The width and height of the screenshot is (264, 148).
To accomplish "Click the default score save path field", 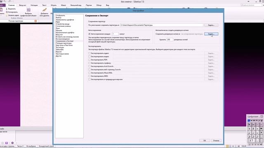I will 162,25.
